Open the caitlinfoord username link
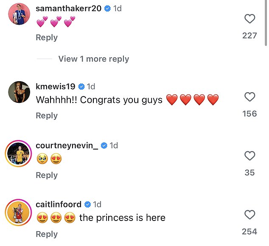This screenshot has width=269, height=246. [x=59, y=204]
